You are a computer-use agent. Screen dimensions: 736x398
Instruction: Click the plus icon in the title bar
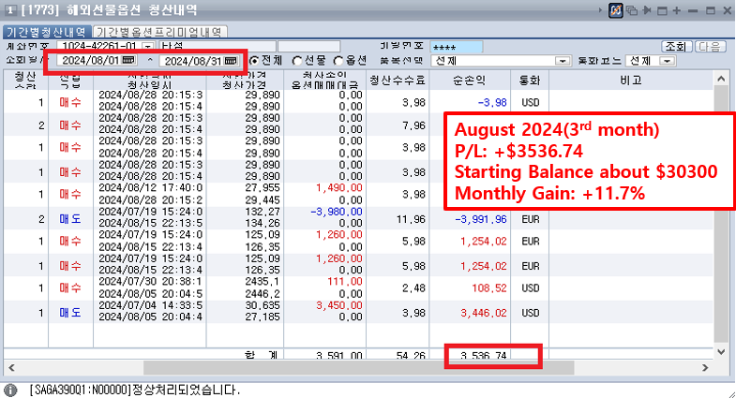point(677,11)
